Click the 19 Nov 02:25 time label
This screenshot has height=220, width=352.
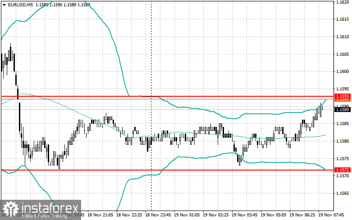point(216,215)
